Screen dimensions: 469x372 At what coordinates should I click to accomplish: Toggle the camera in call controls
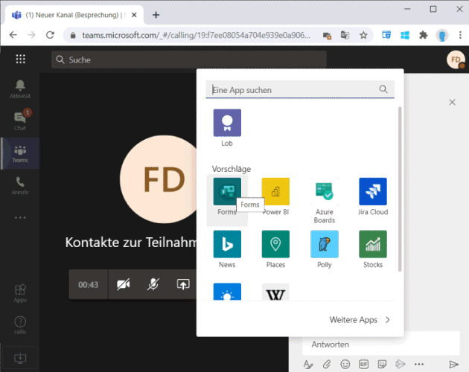[x=124, y=284]
